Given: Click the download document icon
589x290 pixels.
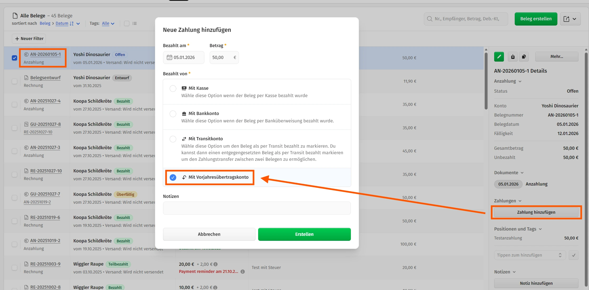Looking at the screenshot, I should click(x=513, y=57).
